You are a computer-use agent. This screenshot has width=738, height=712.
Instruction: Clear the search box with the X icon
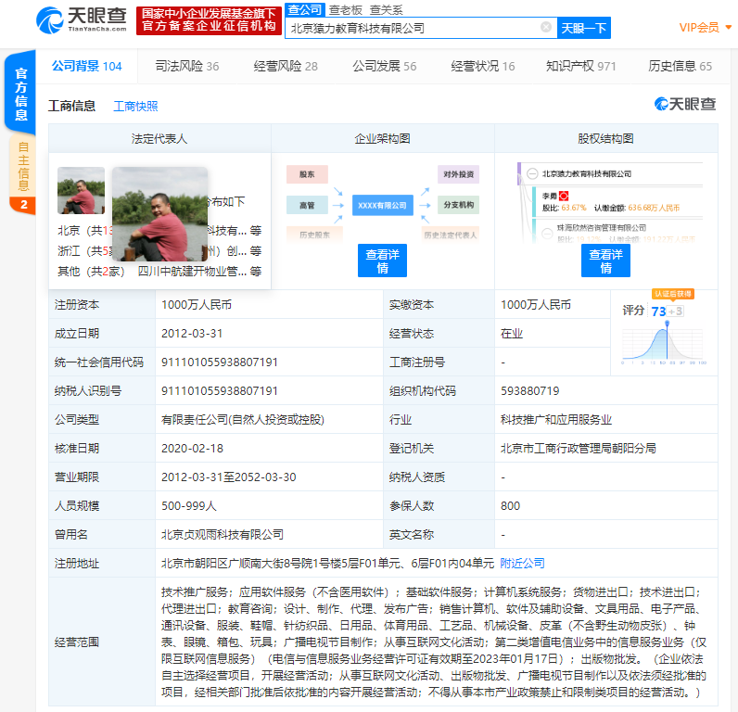coord(546,27)
